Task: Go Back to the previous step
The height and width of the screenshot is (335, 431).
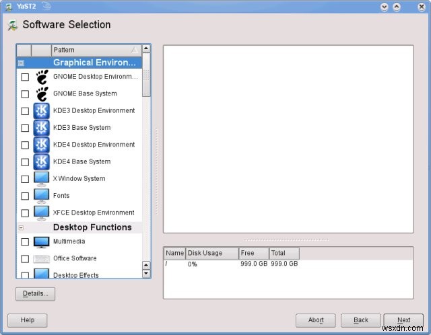Action: point(361,320)
